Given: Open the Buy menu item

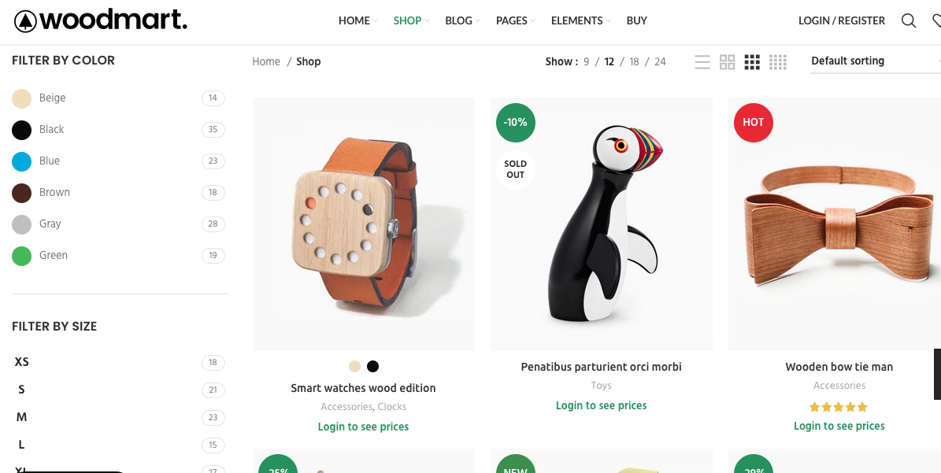Looking at the screenshot, I should click(637, 21).
